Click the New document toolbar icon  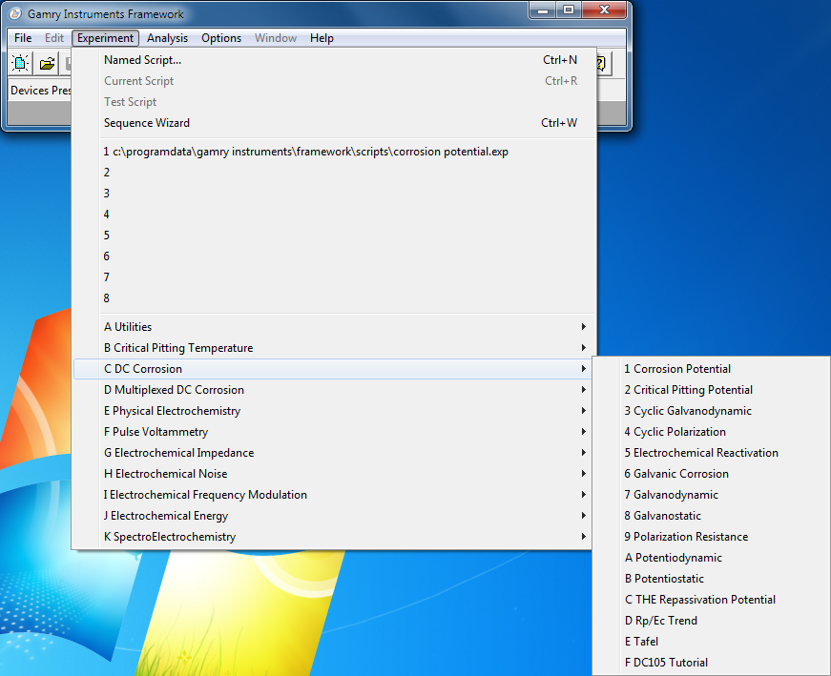21,64
